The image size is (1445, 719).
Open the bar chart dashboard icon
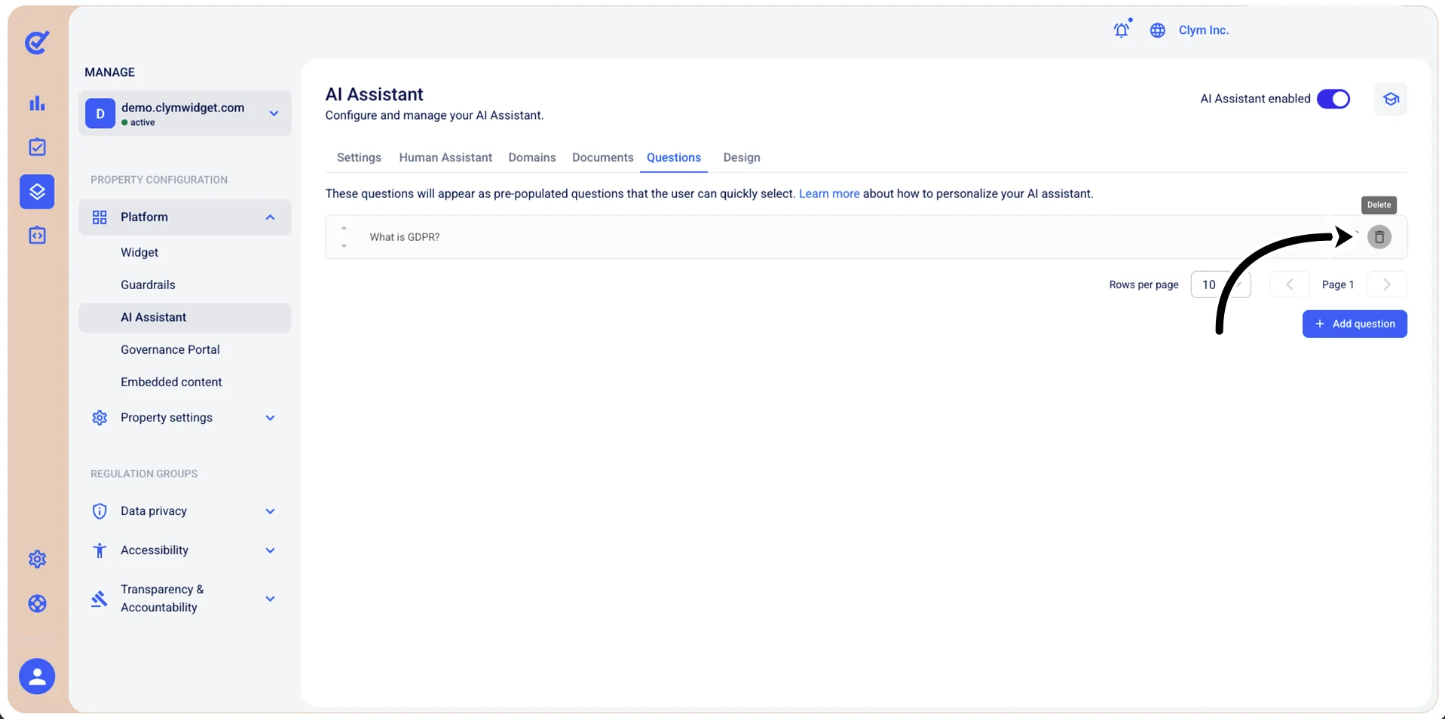[x=37, y=103]
